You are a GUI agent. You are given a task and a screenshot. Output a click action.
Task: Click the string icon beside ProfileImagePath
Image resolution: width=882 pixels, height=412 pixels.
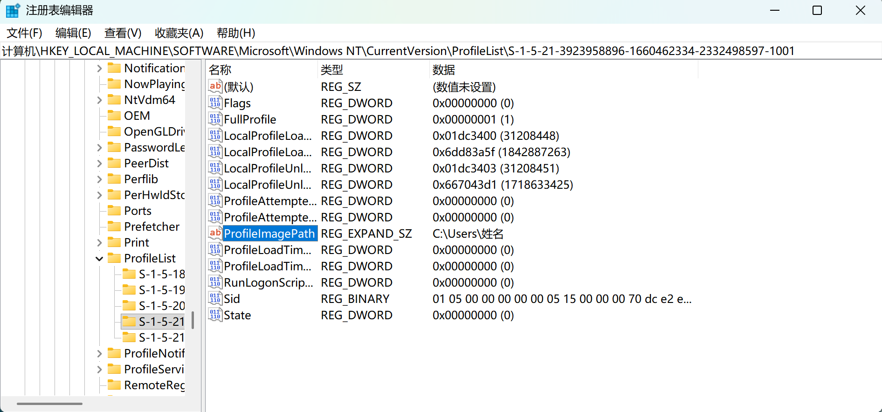tap(215, 233)
